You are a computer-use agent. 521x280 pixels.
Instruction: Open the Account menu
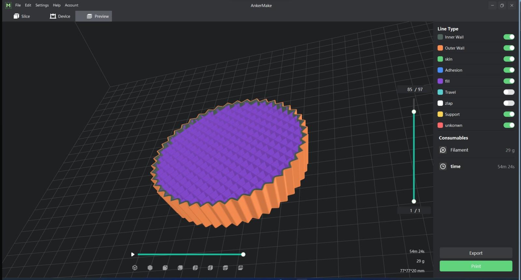pyautogui.click(x=71, y=5)
